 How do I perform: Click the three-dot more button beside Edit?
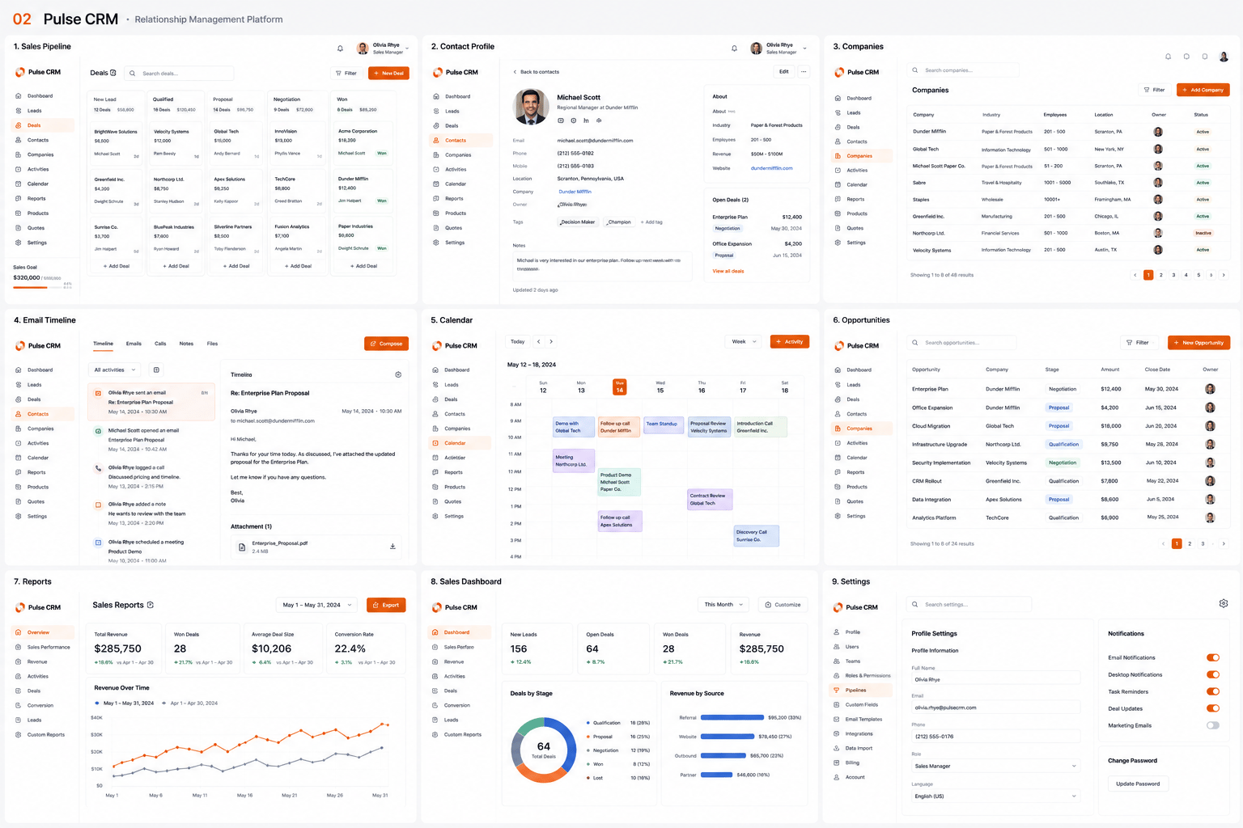(x=804, y=72)
